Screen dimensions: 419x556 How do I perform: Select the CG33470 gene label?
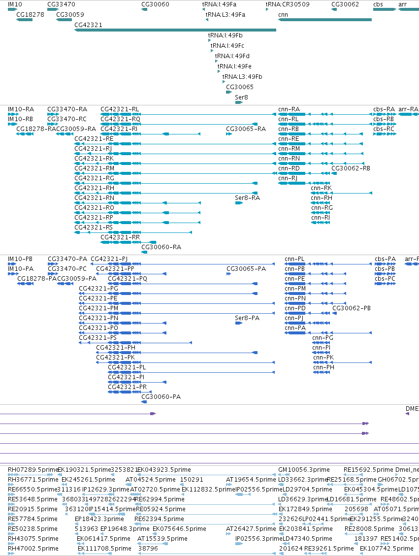(61, 4)
